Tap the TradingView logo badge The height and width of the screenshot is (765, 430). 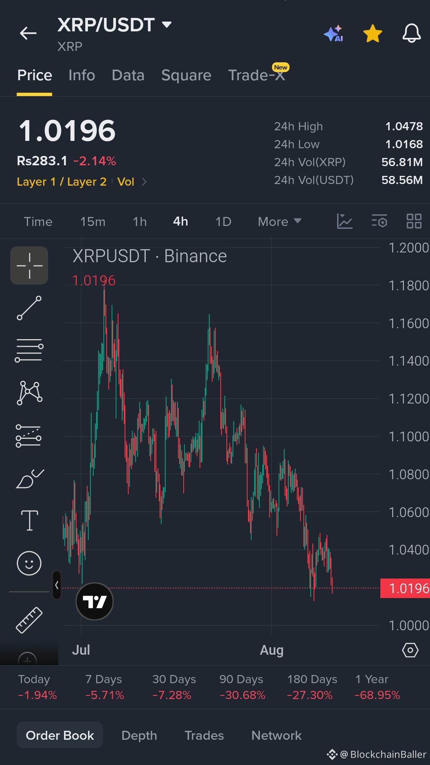(94, 601)
